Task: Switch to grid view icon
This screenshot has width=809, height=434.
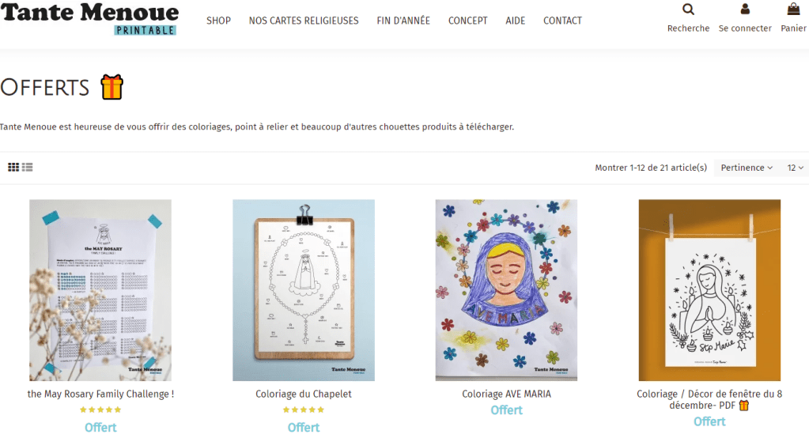Action: [13, 168]
